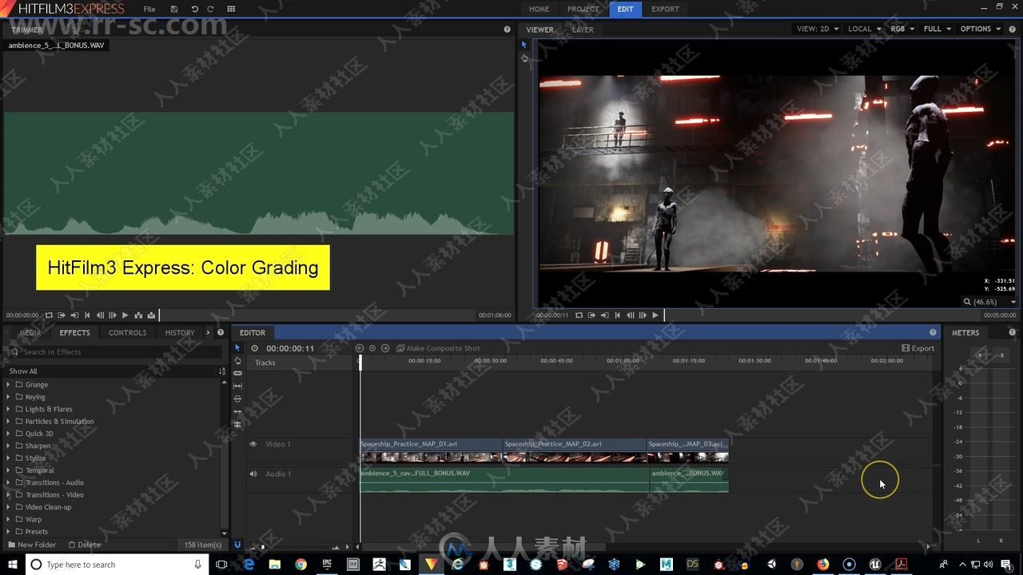Viewport: 1023px width, 575px height.
Task: Select the Presets folder
Action: point(37,531)
